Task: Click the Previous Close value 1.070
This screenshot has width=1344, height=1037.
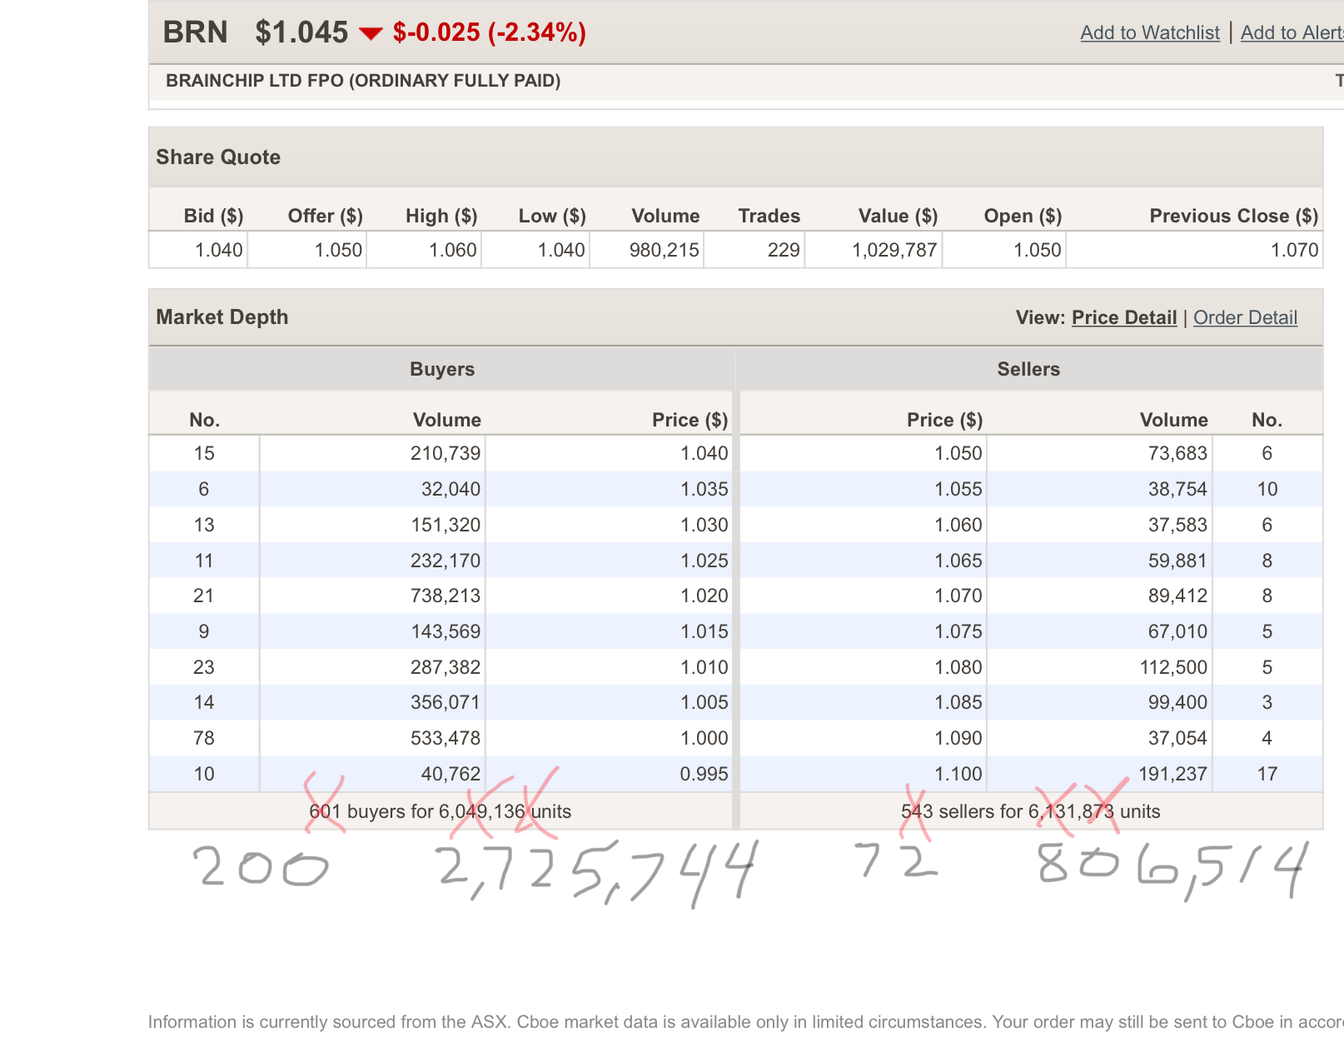Action: click(x=1295, y=250)
